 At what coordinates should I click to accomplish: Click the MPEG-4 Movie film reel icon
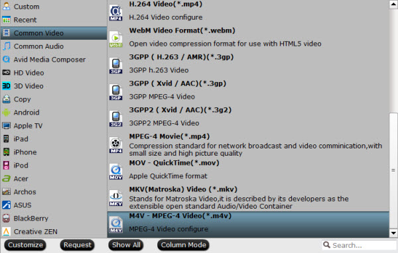(115, 145)
